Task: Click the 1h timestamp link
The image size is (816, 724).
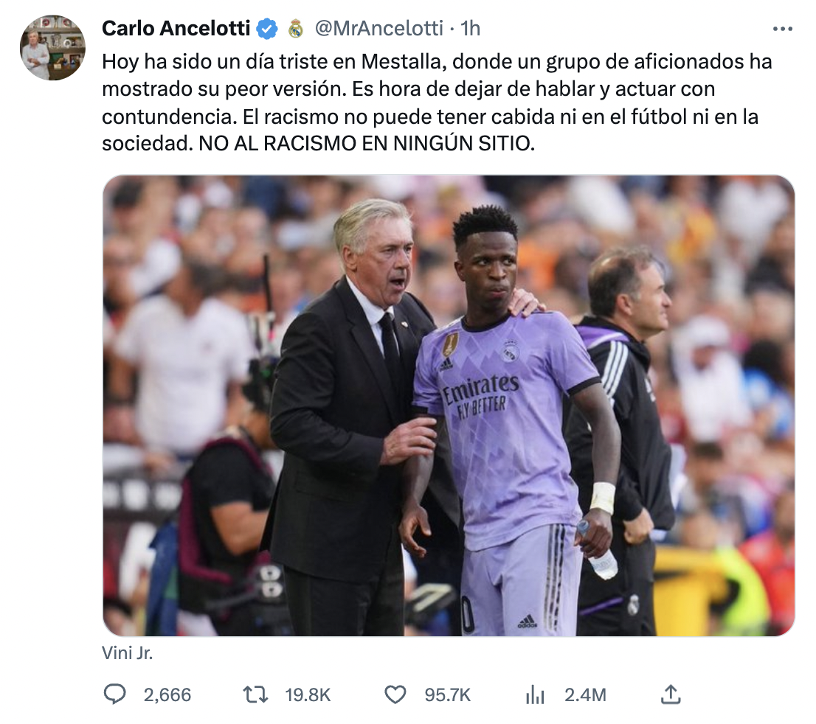Action: click(470, 29)
